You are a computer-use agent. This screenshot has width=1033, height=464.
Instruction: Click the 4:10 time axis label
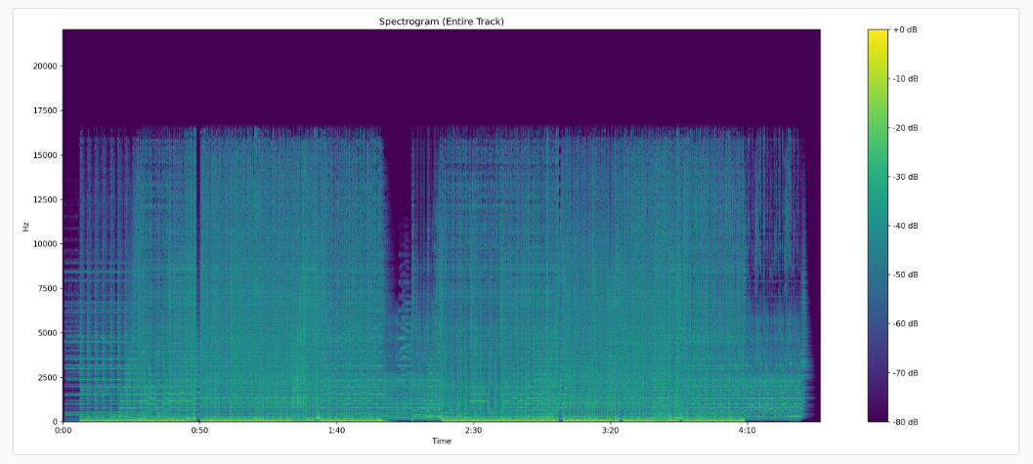click(x=747, y=431)
